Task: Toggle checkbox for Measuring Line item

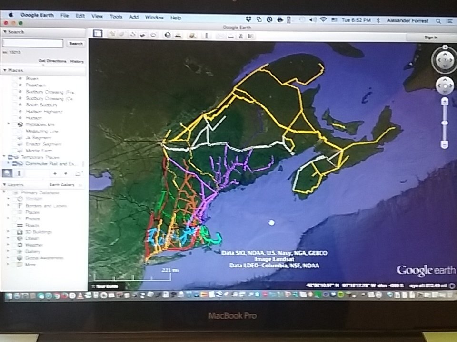Action: click(x=15, y=131)
